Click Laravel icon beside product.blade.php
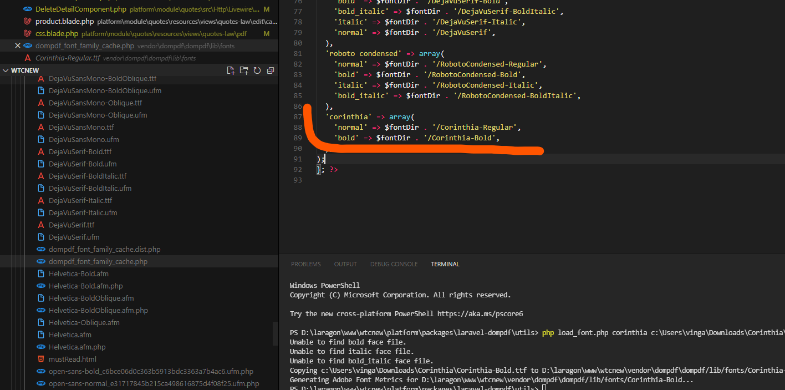This screenshot has height=390, width=785. [x=27, y=22]
